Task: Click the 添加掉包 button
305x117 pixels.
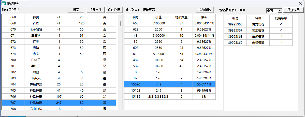Action: tap(205, 10)
